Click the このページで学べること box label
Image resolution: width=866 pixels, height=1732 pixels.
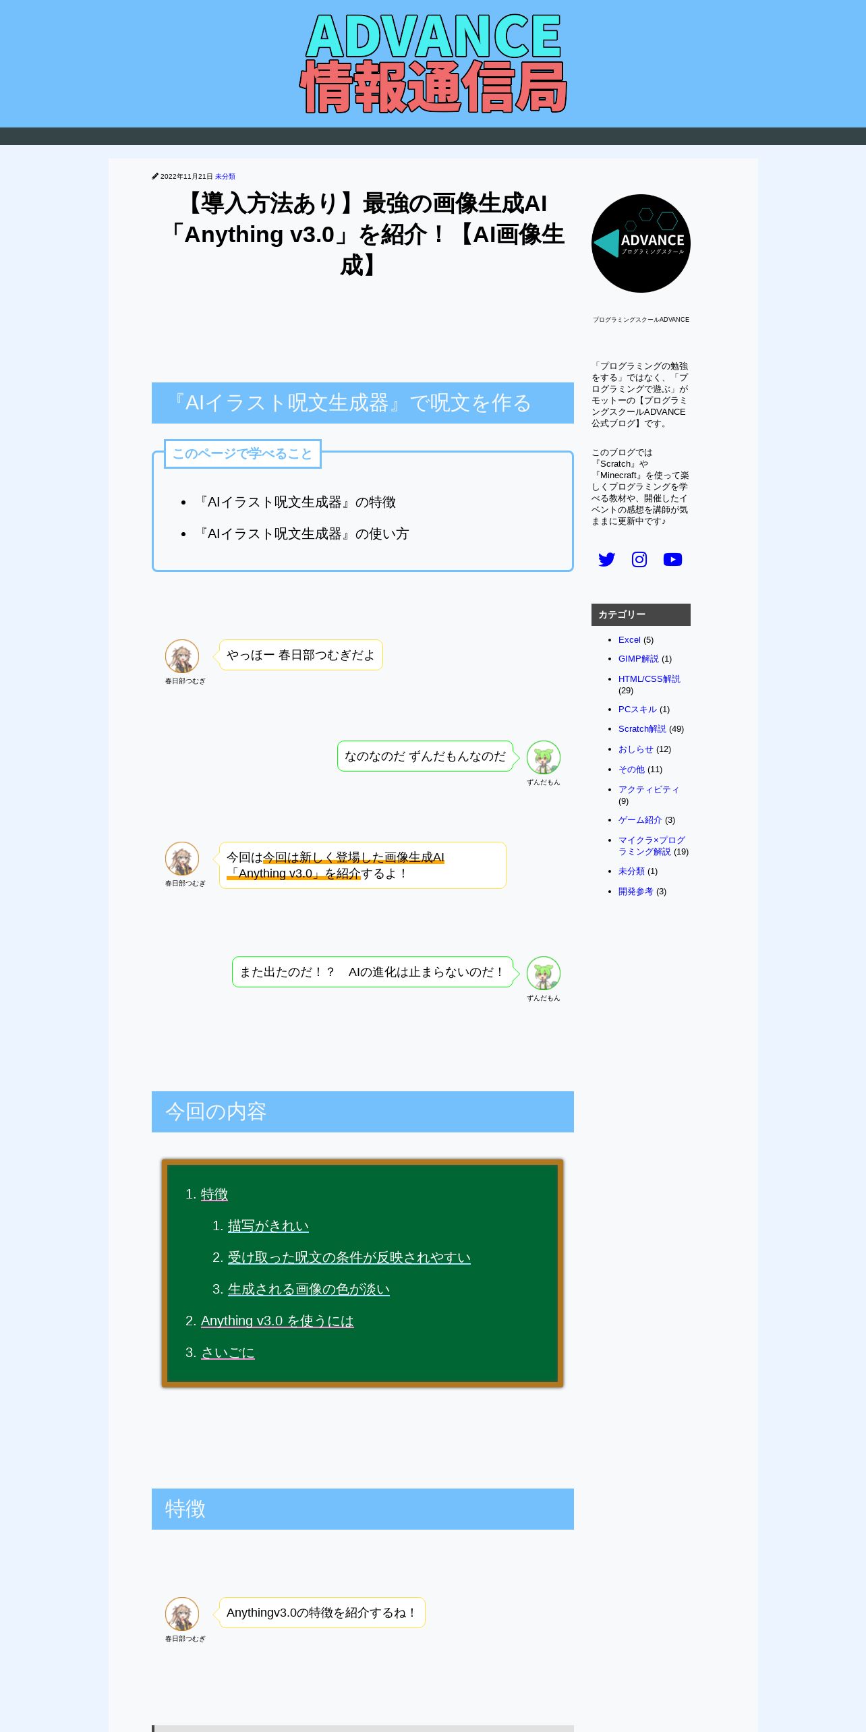coord(243,454)
